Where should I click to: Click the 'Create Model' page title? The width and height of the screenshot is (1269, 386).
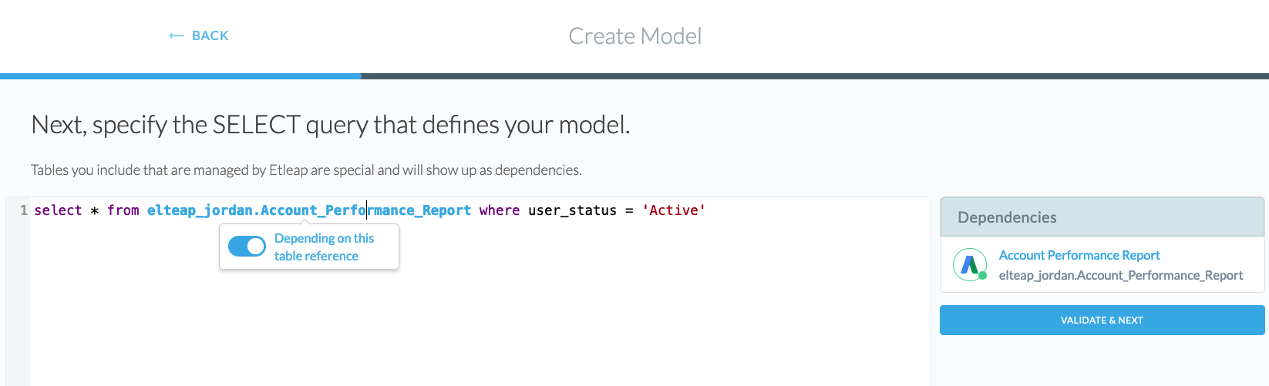[x=634, y=36]
